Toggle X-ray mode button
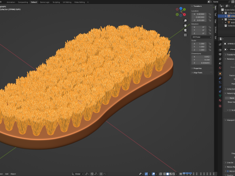 point(161,174)
